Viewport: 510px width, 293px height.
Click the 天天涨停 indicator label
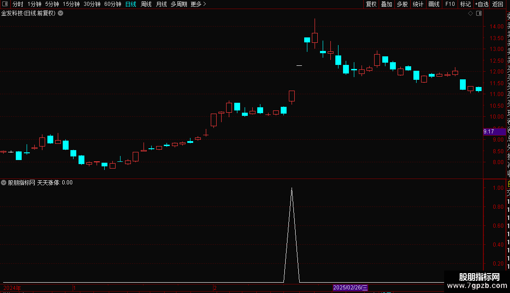(x=48, y=183)
